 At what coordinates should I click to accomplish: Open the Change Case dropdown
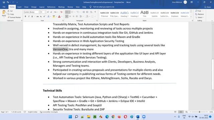pyautogui.click(x=56, y=12)
